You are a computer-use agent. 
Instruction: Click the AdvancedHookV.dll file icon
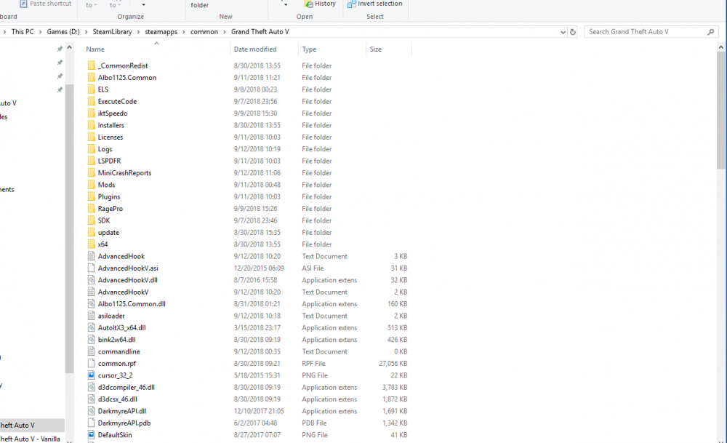coord(92,280)
